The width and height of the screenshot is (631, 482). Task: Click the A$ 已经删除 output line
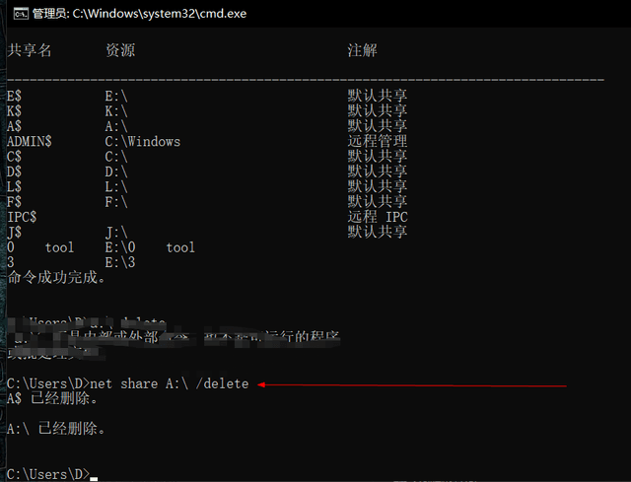click(x=52, y=399)
